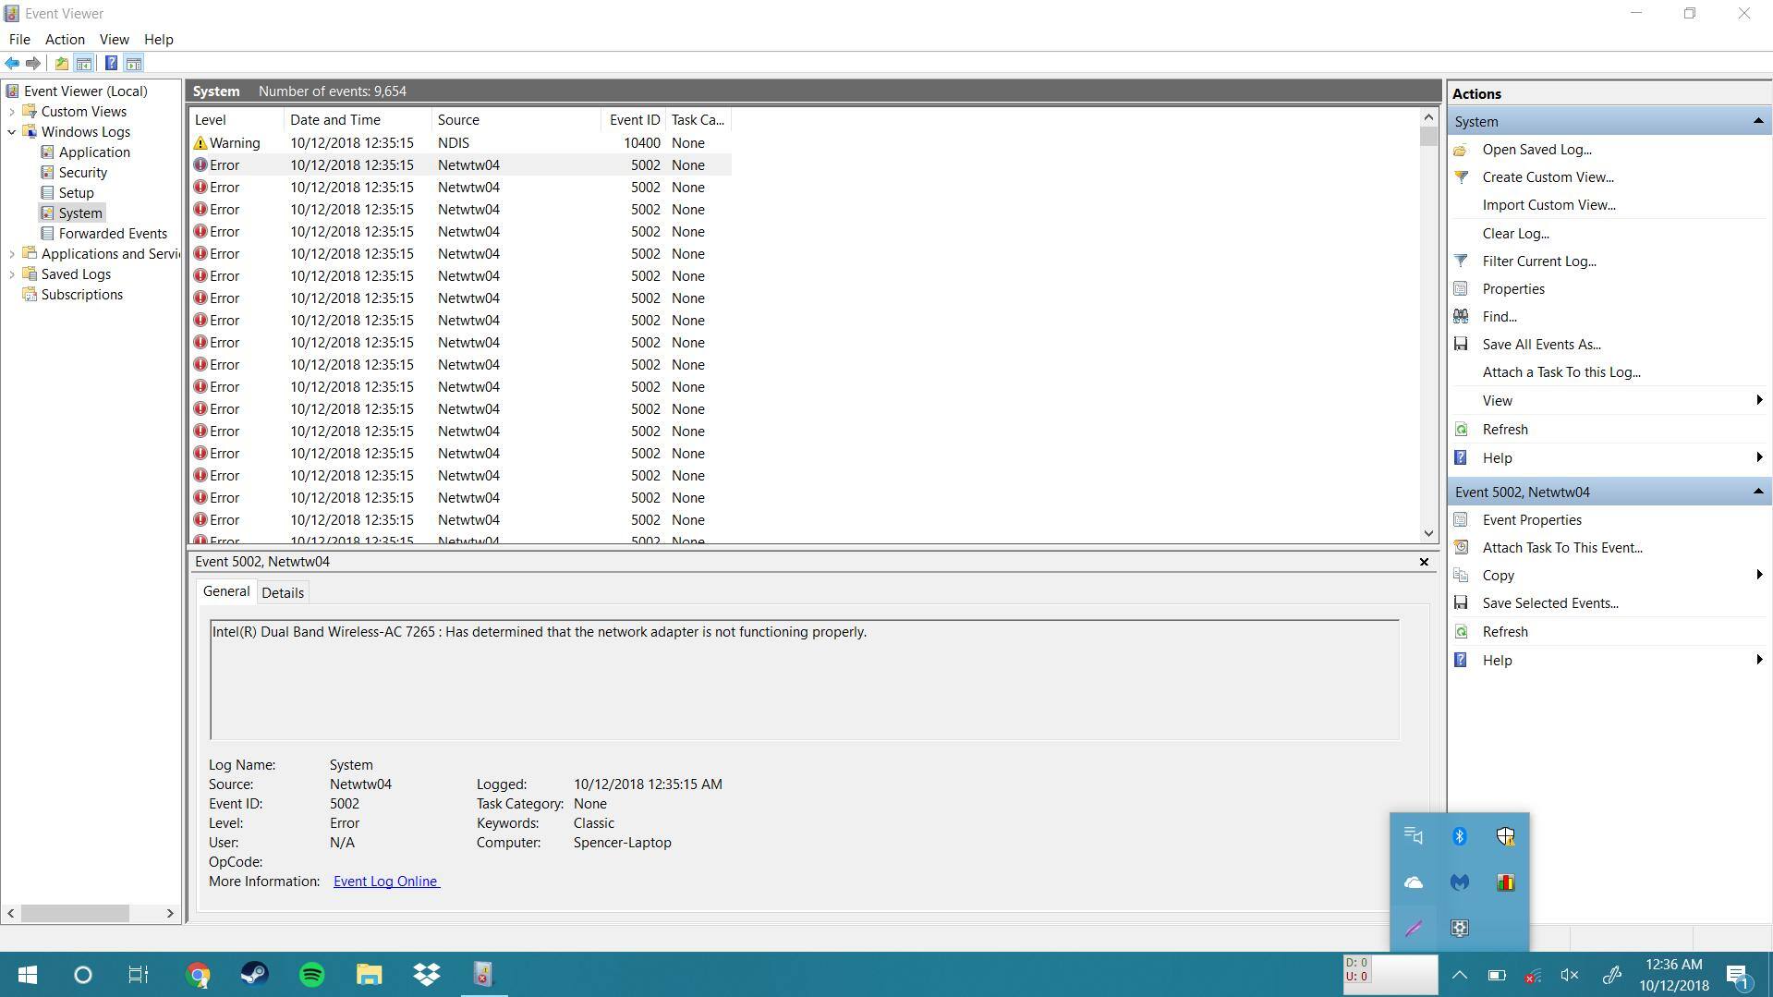
Task: Open the Bluetooth system tray icon
Action: [x=1460, y=835]
